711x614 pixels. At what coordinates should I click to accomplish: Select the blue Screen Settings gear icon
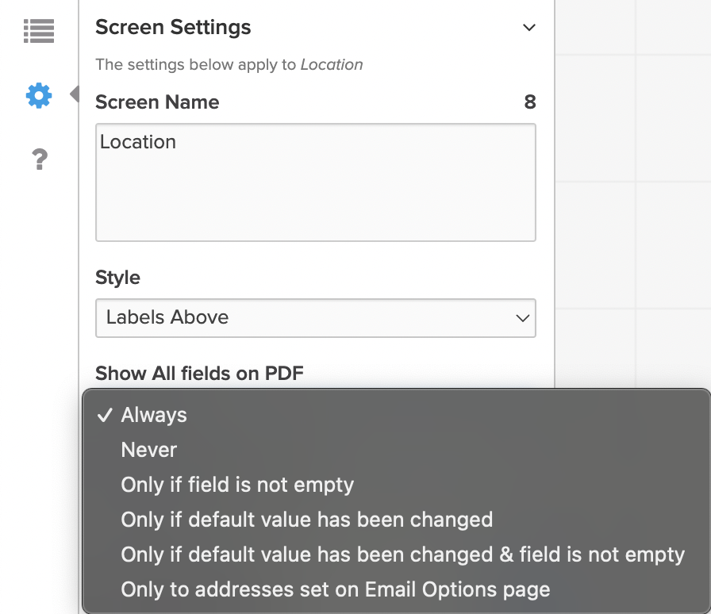coord(38,94)
